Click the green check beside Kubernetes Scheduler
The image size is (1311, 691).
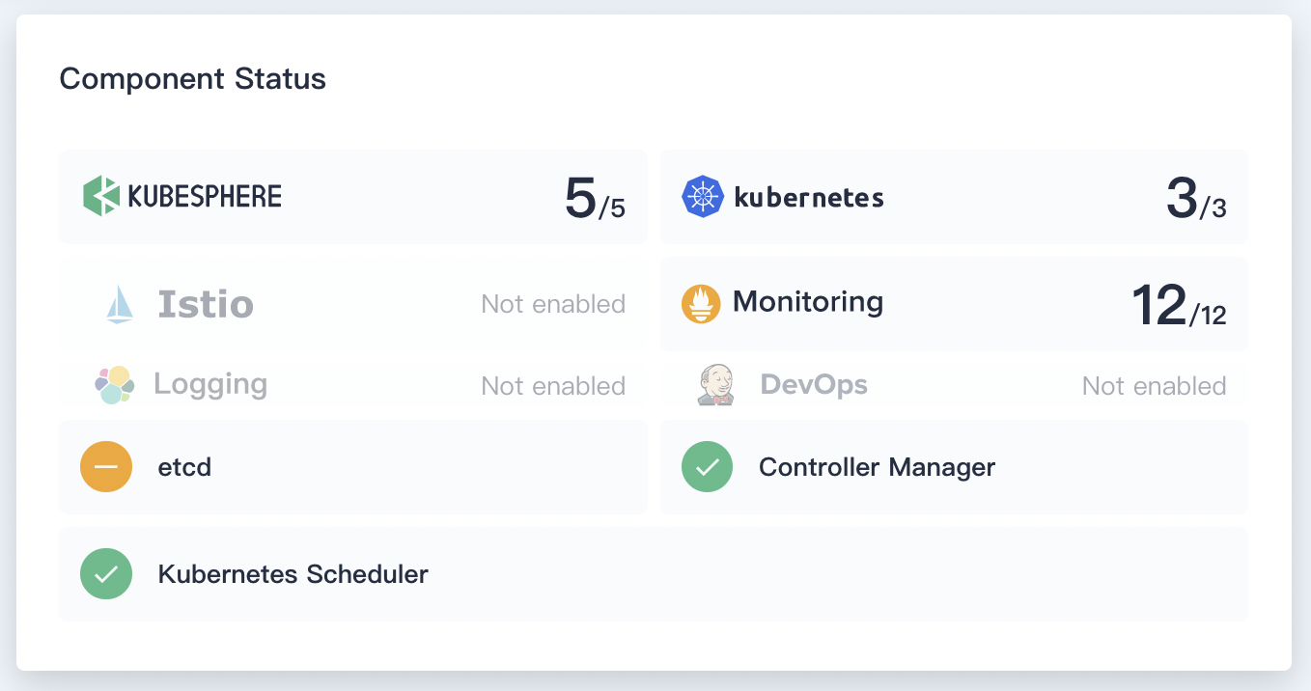pyautogui.click(x=106, y=573)
